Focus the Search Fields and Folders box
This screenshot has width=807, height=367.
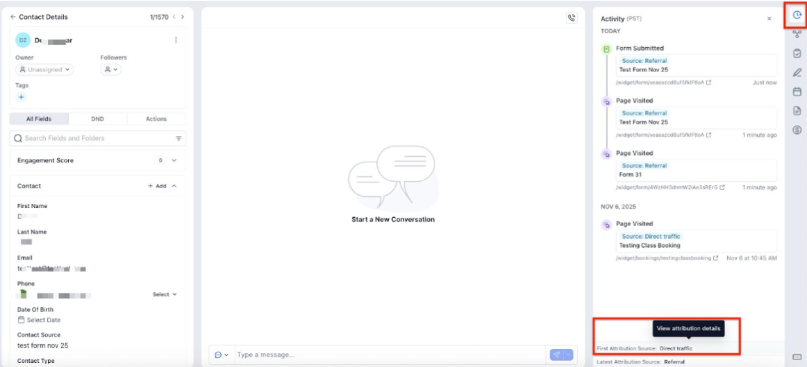(98, 138)
